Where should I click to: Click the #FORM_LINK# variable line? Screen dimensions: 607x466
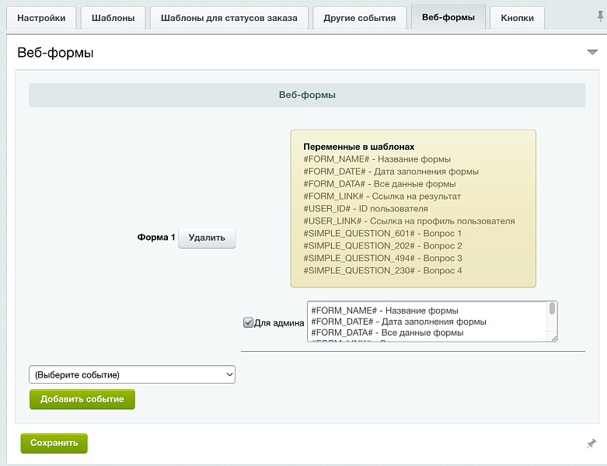point(382,196)
